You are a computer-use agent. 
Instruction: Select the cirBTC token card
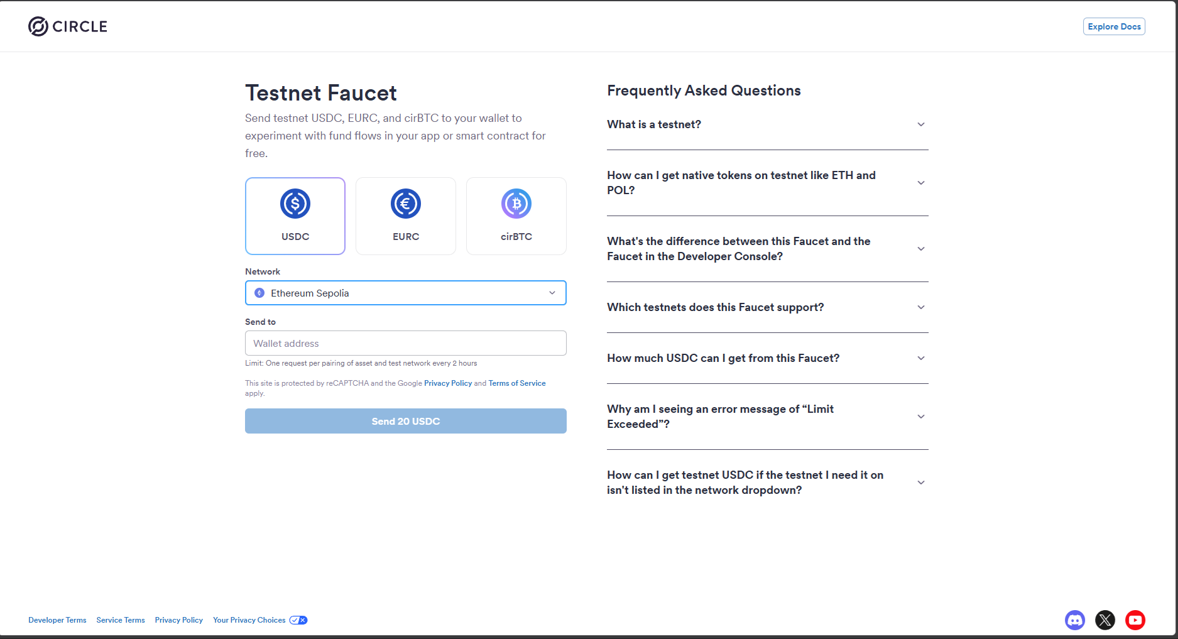click(x=516, y=216)
